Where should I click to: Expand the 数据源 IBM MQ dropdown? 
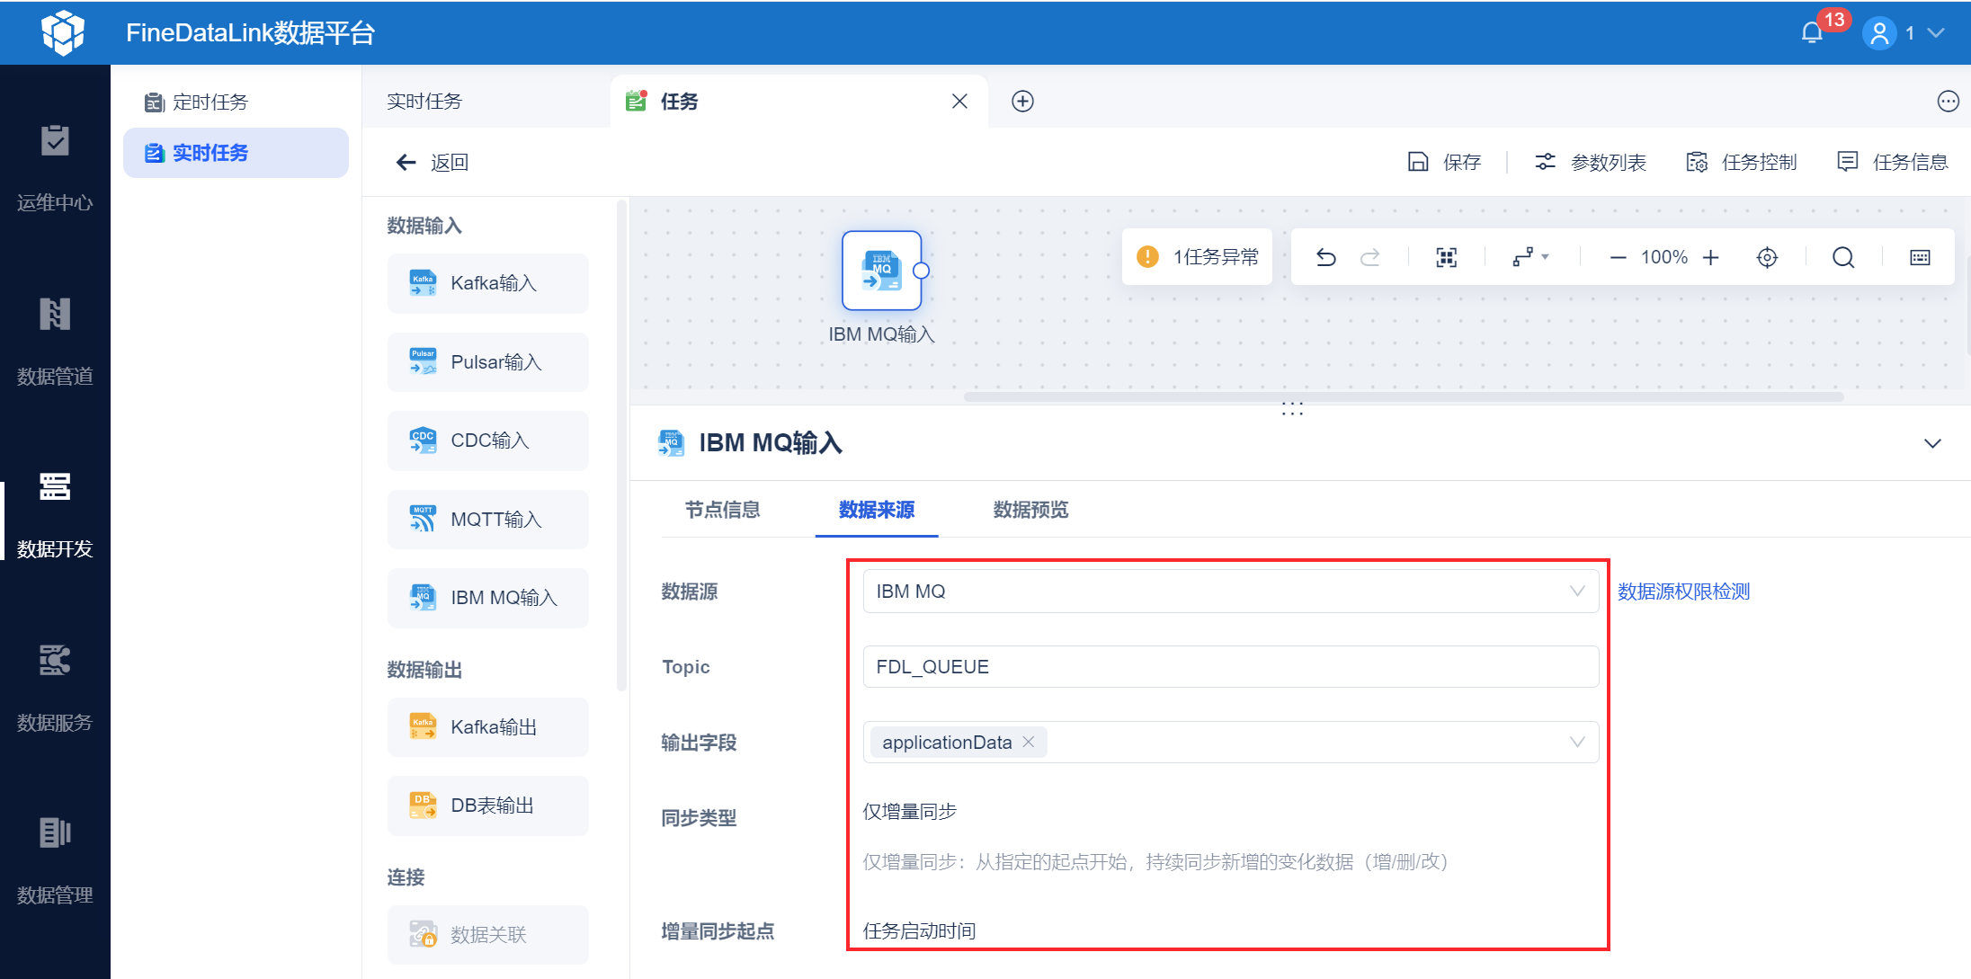pos(1576,591)
